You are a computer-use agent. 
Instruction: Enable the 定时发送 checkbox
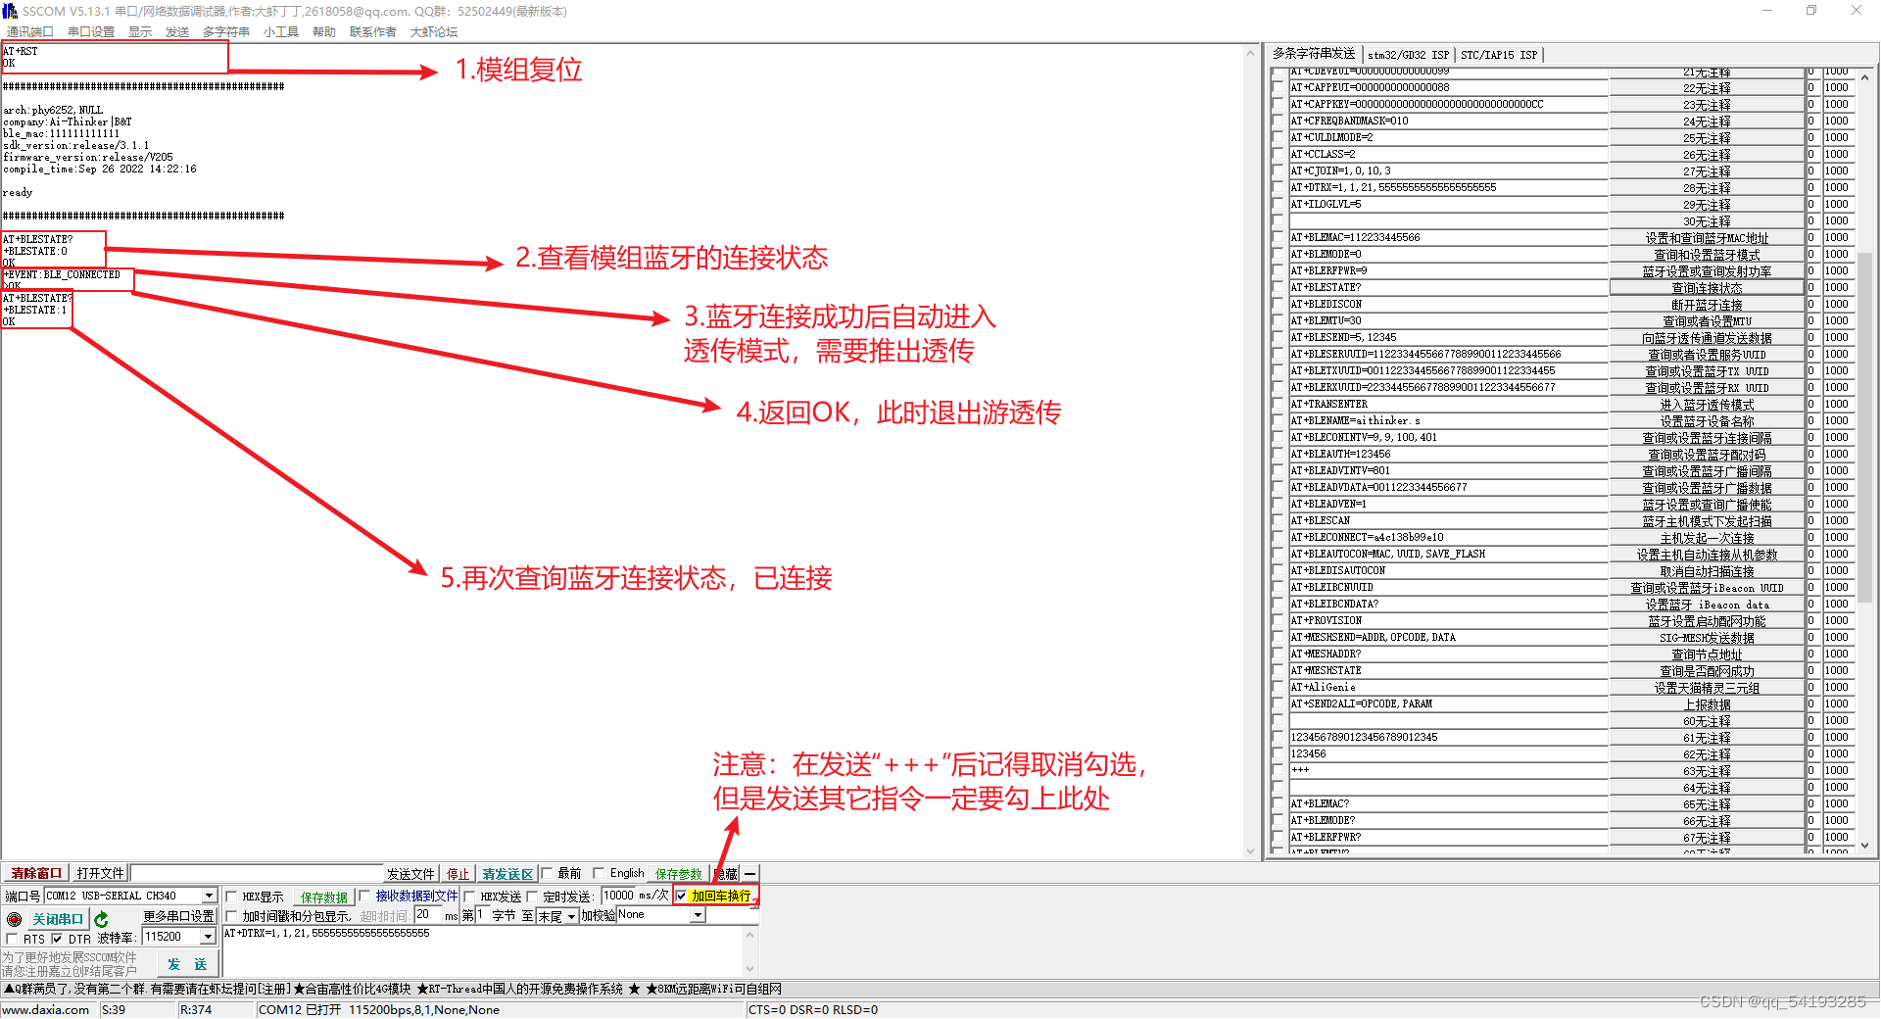[532, 897]
